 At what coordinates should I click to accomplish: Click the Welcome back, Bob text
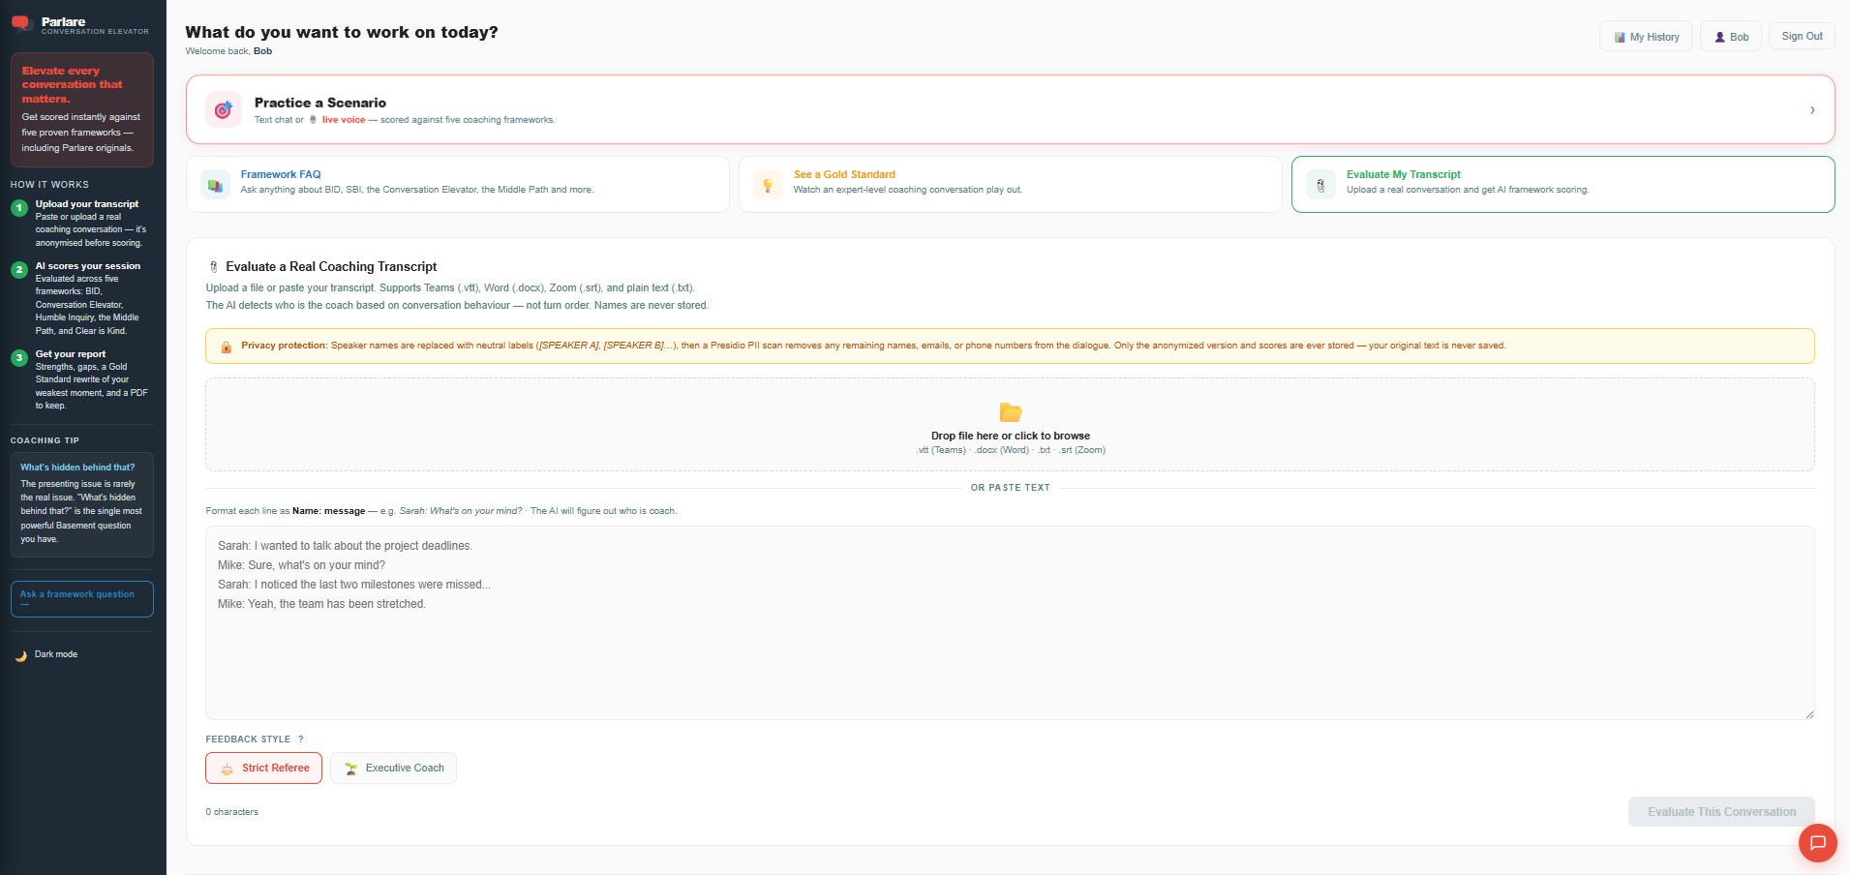pyautogui.click(x=228, y=51)
